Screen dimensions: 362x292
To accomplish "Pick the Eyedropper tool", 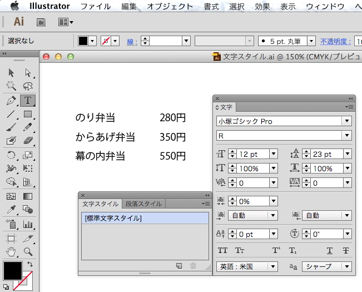I will pos(11,210).
